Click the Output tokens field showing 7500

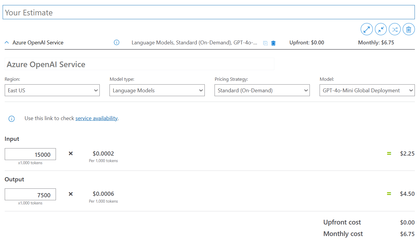tap(30, 194)
